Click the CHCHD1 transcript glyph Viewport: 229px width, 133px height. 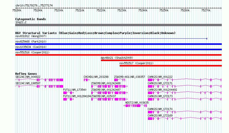click(x=87, y=80)
